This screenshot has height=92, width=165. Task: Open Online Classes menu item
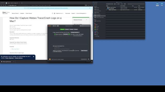(x=29, y=13)
